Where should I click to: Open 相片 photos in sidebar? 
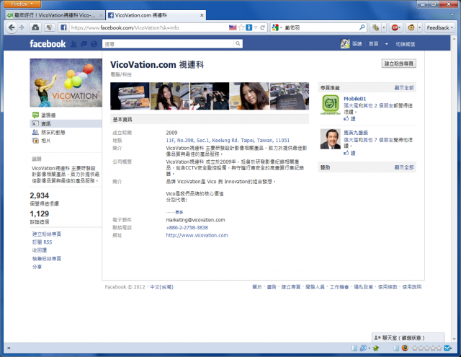[45, 141]
